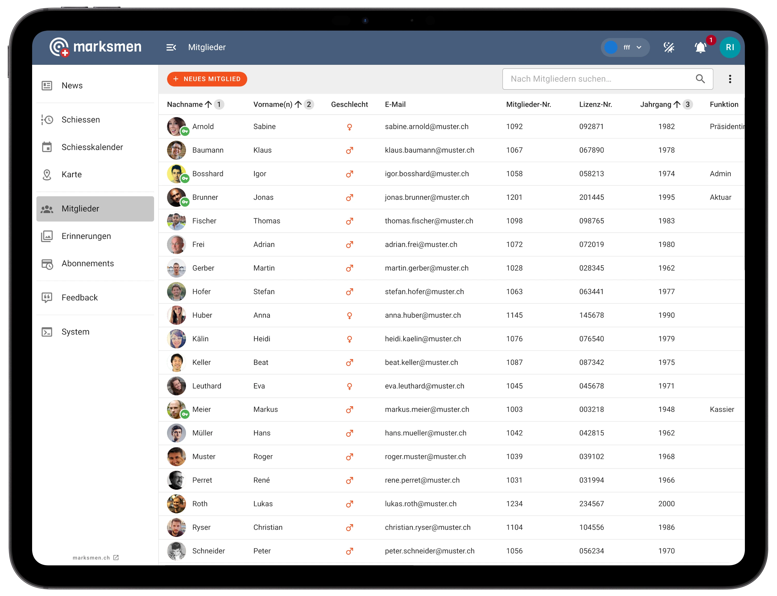Open Feedback from the sidebar
Image resolution: width=777 pixels, height=596 pixels.
pyautogui.click(x=80, y=297)
